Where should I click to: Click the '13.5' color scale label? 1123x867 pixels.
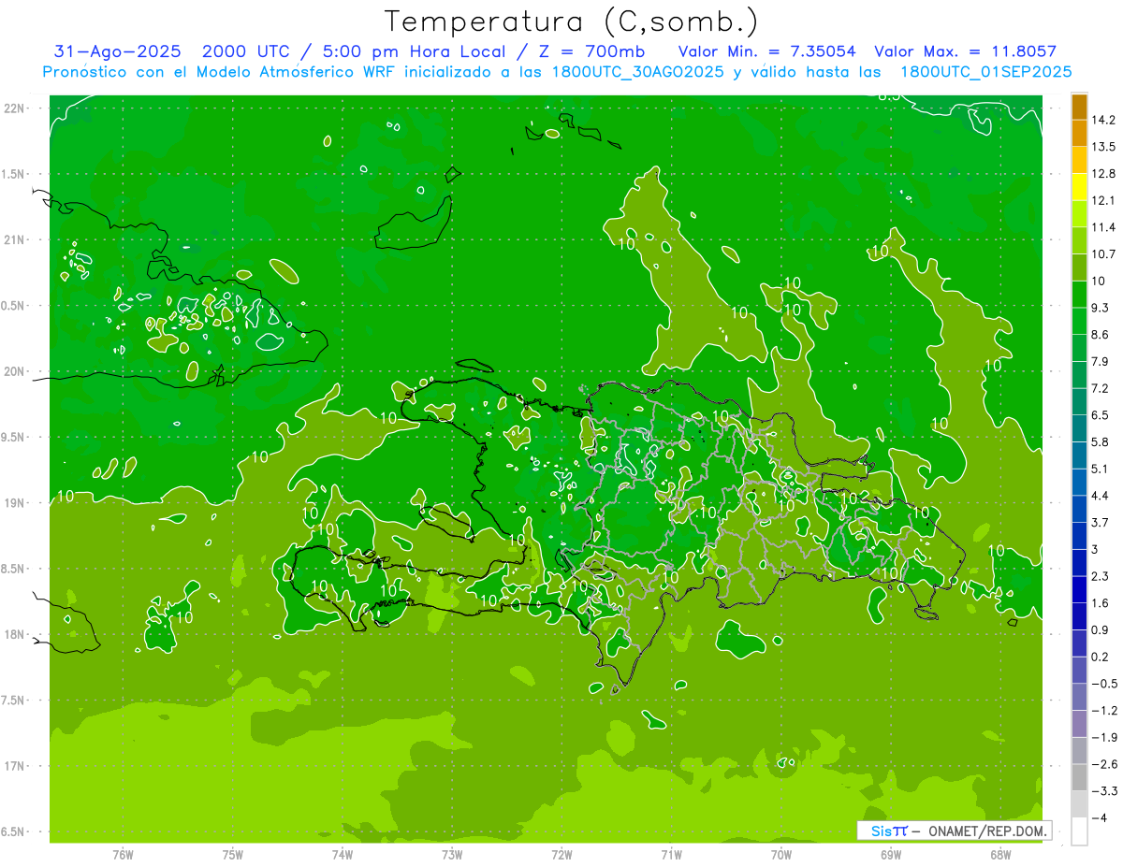coord(1104,147)
